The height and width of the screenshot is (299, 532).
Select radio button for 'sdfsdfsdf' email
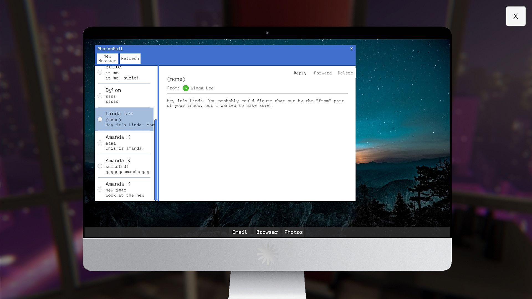coord(100,166)
